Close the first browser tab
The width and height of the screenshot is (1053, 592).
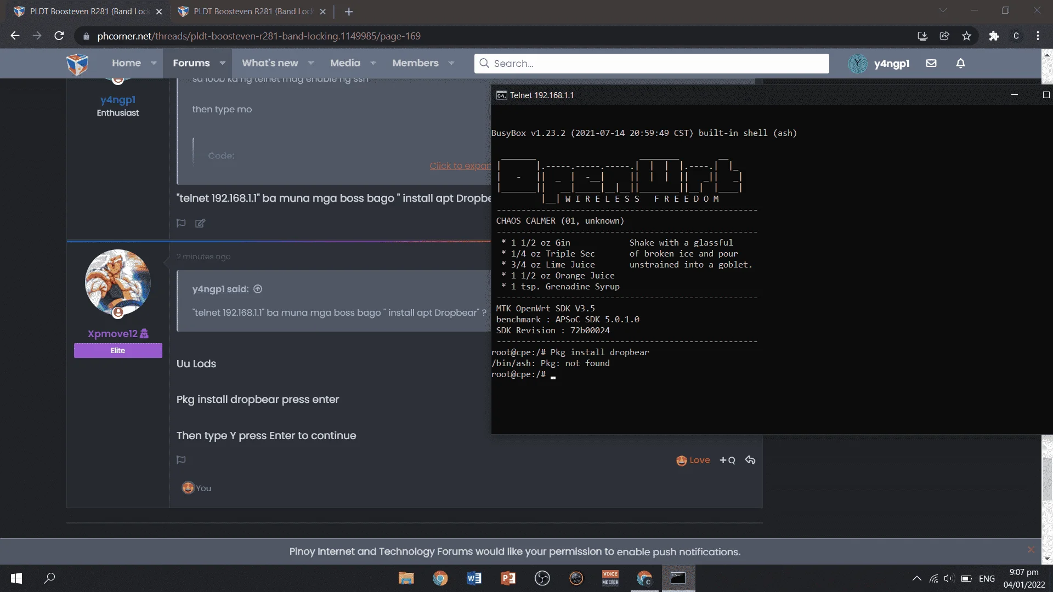[x=159, y=12]
